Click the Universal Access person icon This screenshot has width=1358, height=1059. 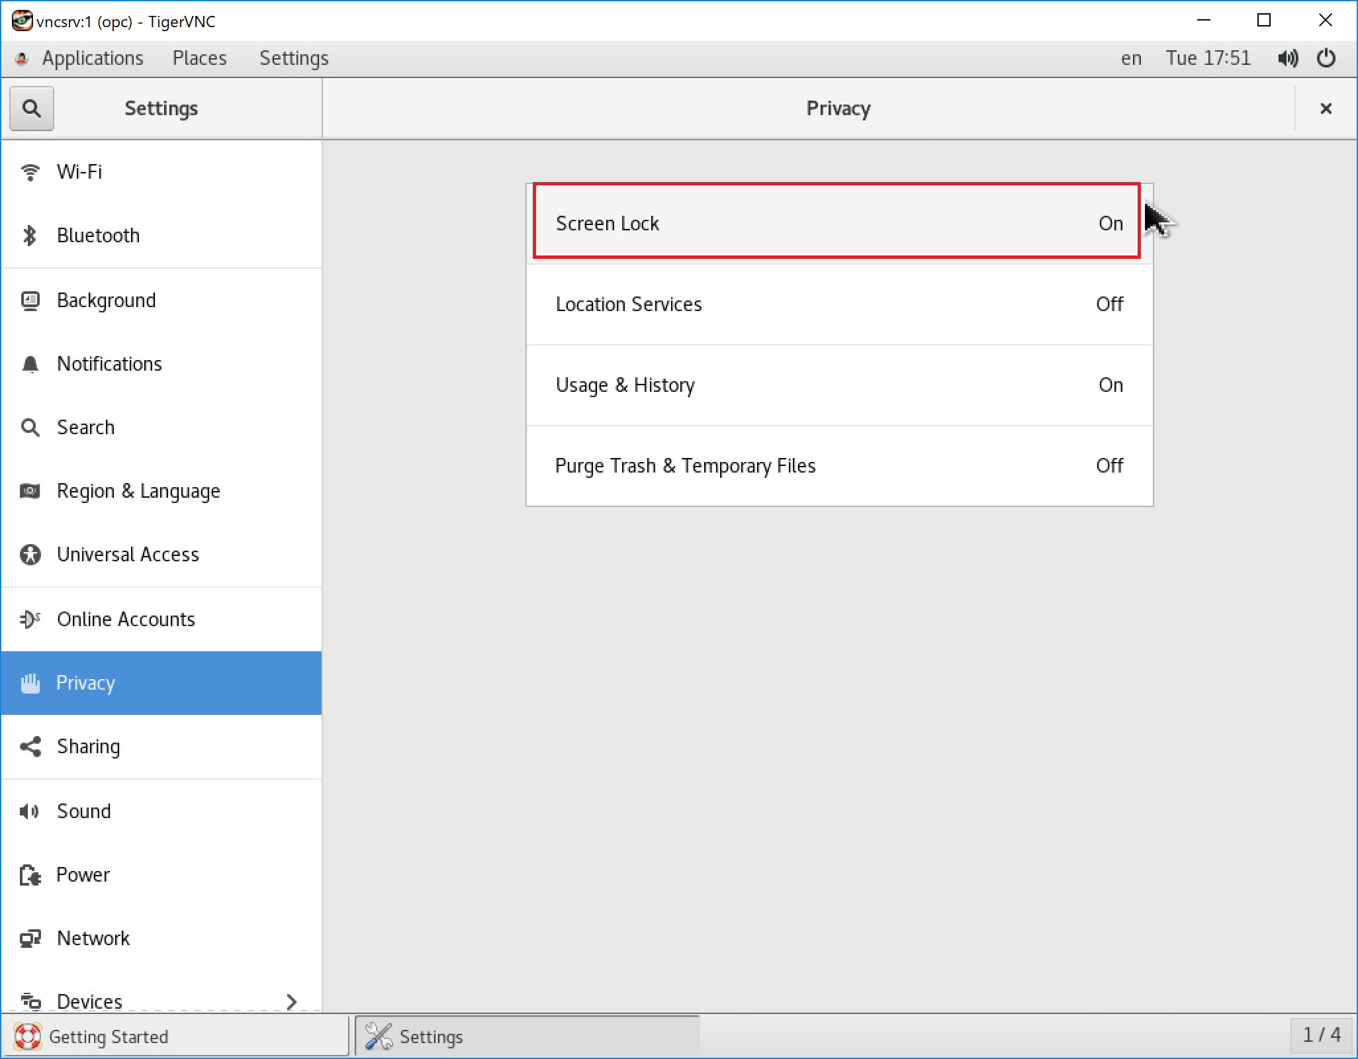30,555
